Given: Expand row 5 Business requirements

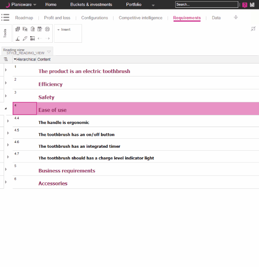Looking at the screenshot, I should [x=6, y=169].
